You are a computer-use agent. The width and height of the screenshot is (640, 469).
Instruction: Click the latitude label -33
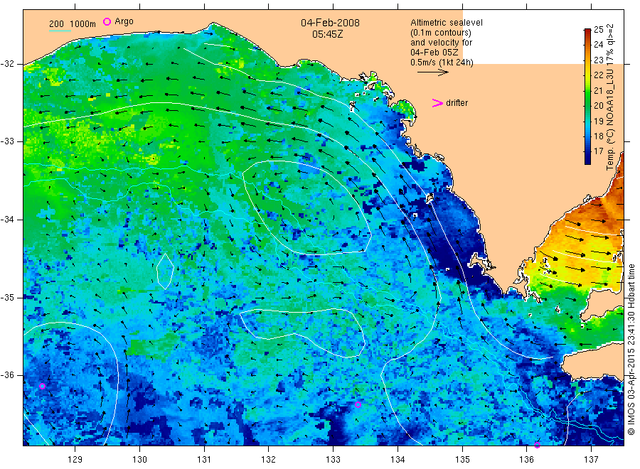coord(7,141)
